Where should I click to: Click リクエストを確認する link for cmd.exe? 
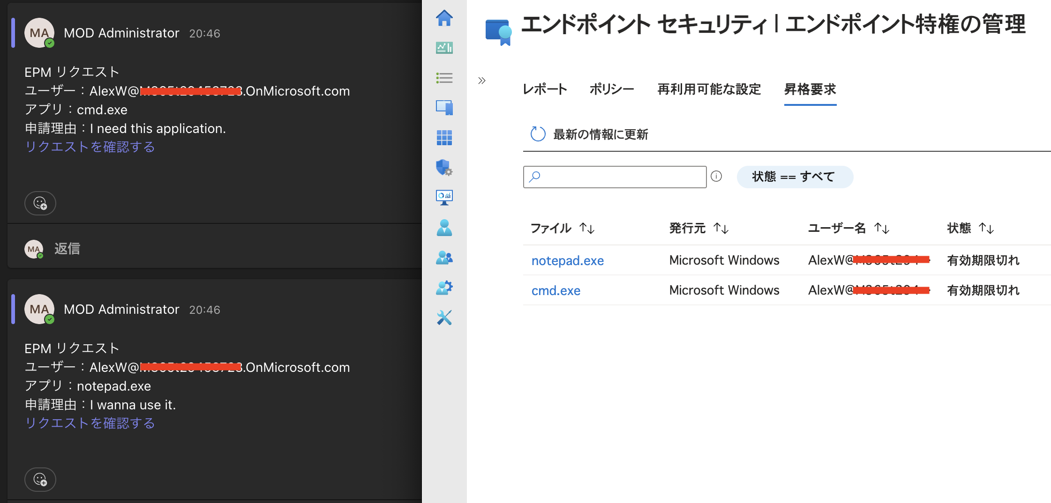(90, 147)
